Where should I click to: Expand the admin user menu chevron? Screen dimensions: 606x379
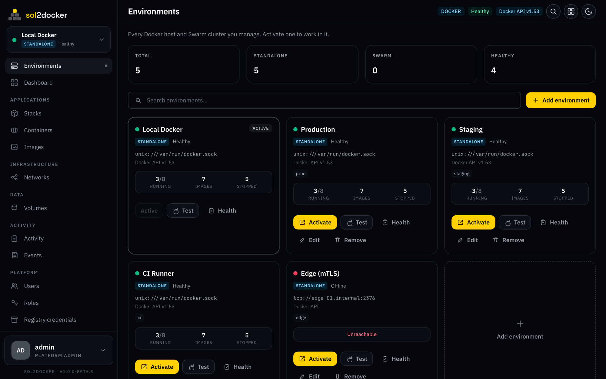tap(103, 350)
